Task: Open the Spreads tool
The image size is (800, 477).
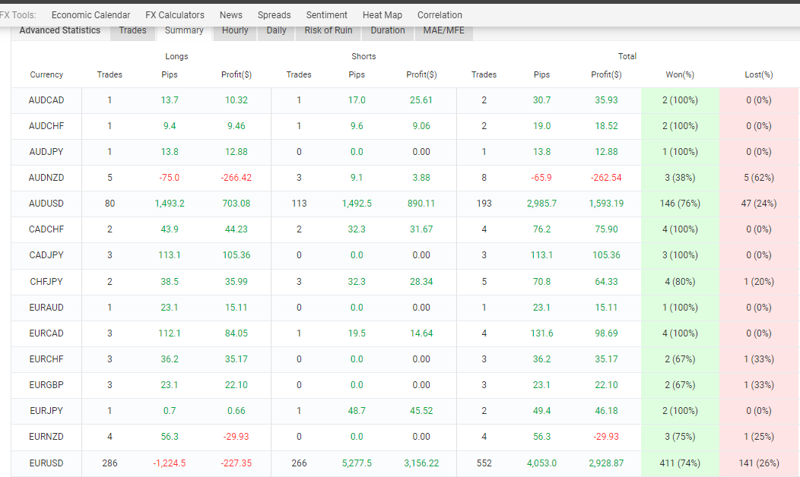Action: click(274, 14)
